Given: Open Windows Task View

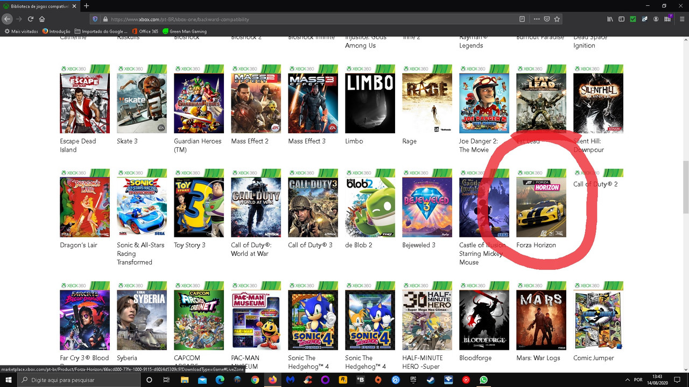Looking at the screenshot, I should click(x=166, y=379).
